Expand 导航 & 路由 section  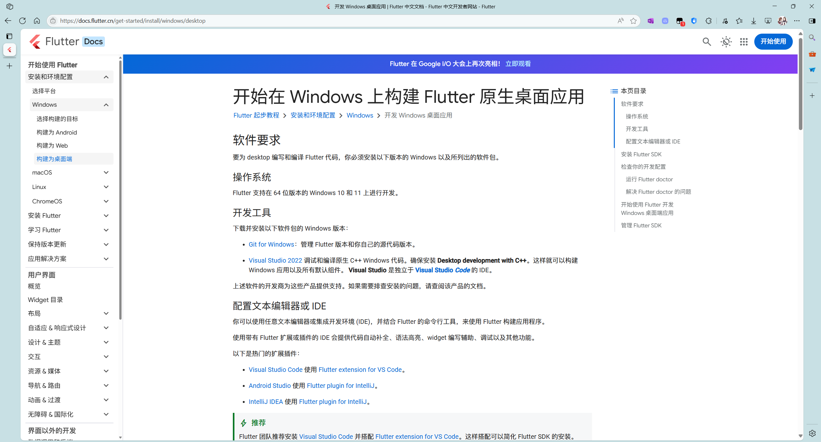coord(106,386)
